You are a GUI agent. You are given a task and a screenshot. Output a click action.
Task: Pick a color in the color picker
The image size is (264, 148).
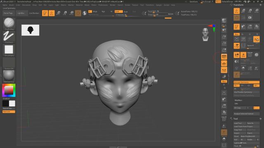[x=9, y=90]
